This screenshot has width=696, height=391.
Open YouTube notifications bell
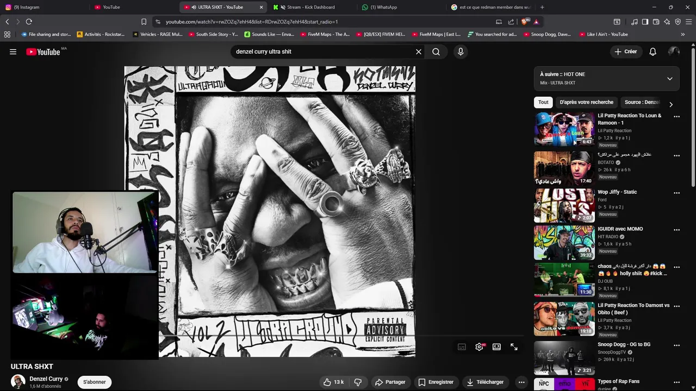pyautogui.click(x=652, y=52)
